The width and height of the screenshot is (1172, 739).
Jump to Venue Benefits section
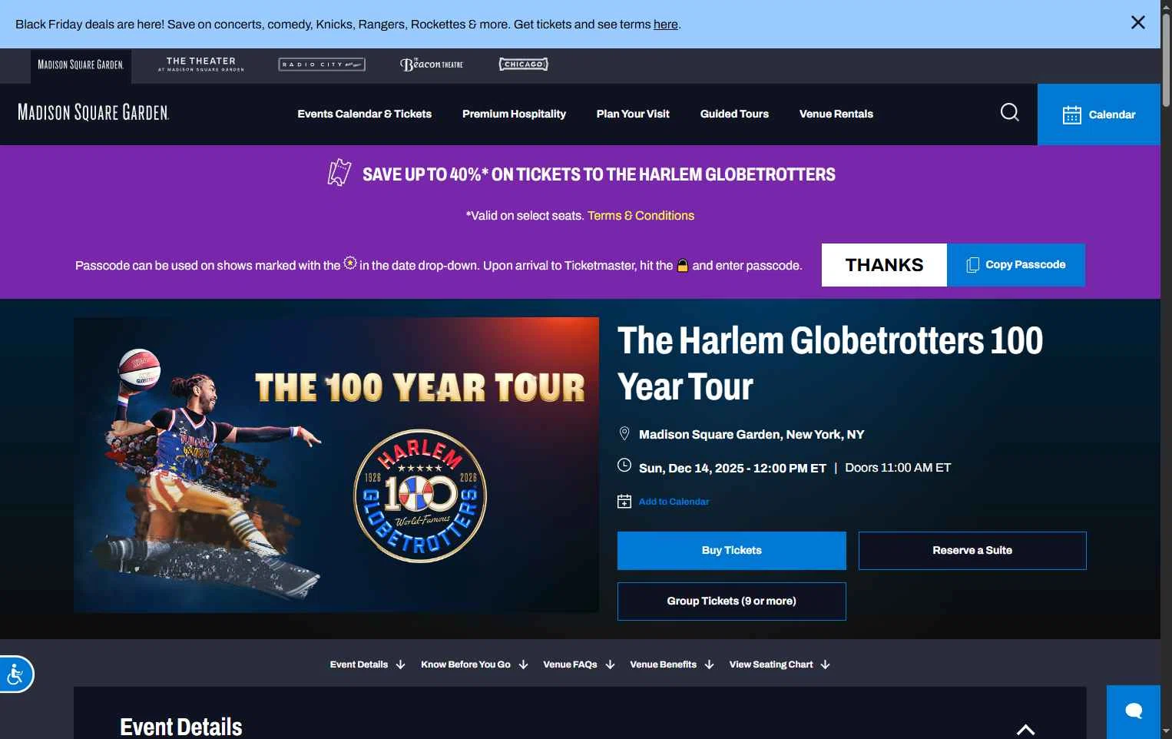click(671, 664)
